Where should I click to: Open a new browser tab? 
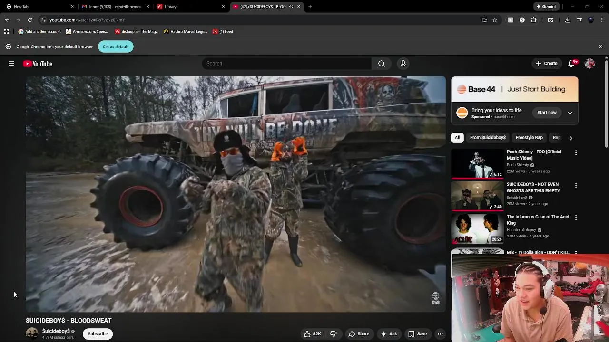point(310,7)
